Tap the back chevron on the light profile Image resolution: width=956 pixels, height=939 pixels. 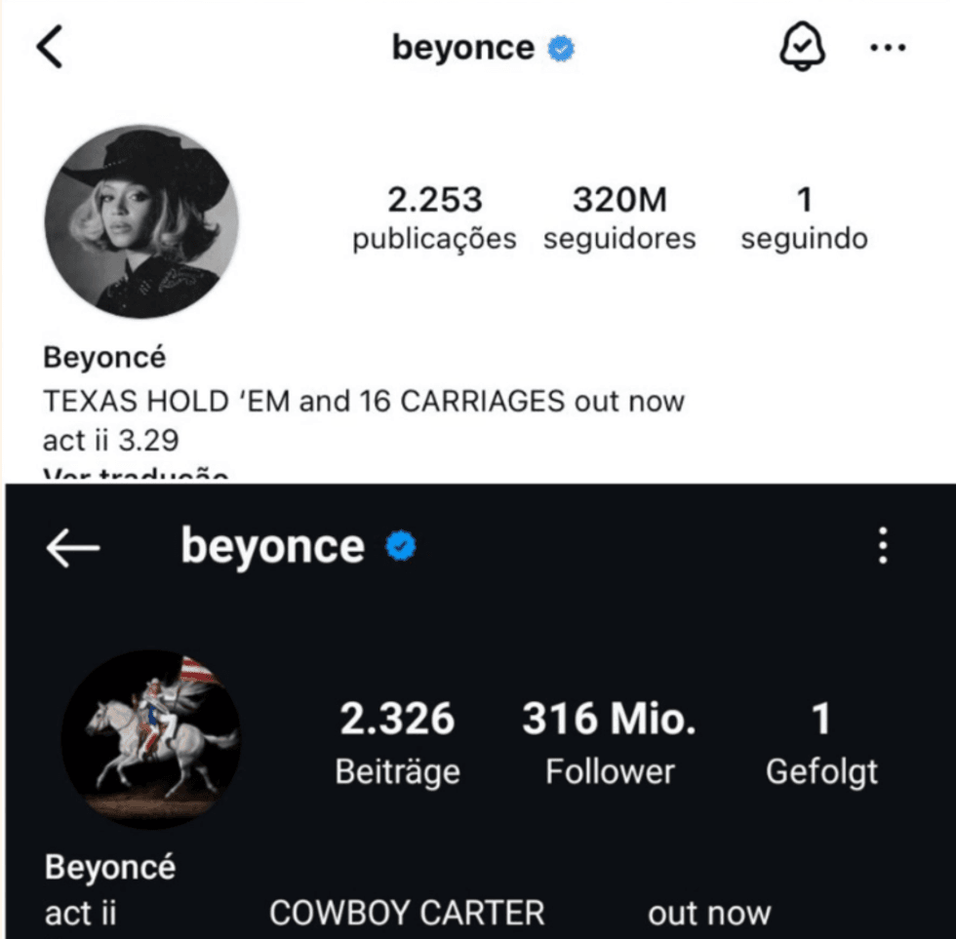[49, 48]
